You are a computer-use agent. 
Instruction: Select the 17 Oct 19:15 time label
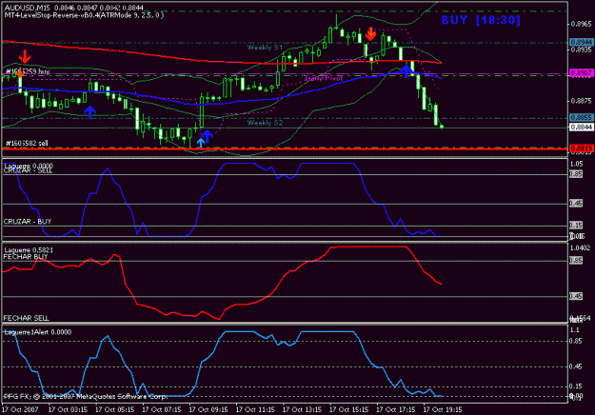443,409
